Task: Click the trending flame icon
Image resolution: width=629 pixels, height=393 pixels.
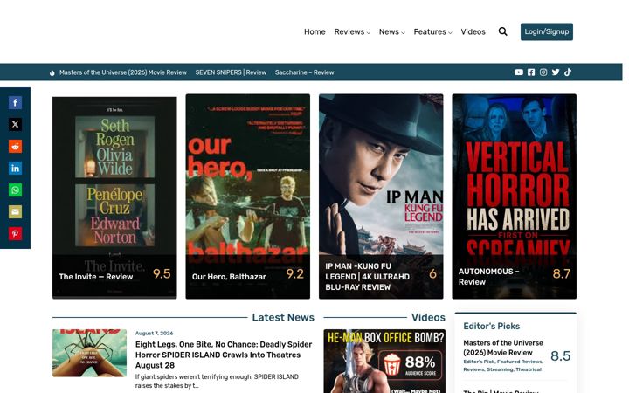Action: coord(52,72)
